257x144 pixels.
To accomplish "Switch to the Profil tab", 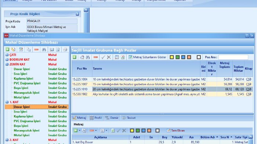I will pos(96,118).
